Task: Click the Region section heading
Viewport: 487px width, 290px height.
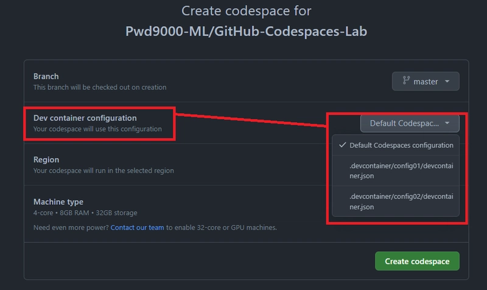Action: coord(46,159)
